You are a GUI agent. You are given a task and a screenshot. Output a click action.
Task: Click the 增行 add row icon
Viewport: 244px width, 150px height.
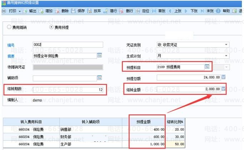click(x=105, y=11)
